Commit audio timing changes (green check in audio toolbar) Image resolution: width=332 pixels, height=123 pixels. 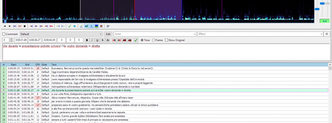(x=69, y=26)
